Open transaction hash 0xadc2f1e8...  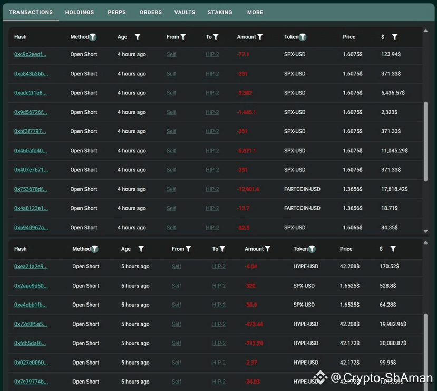pyautogui.click(x=31, y=93)
